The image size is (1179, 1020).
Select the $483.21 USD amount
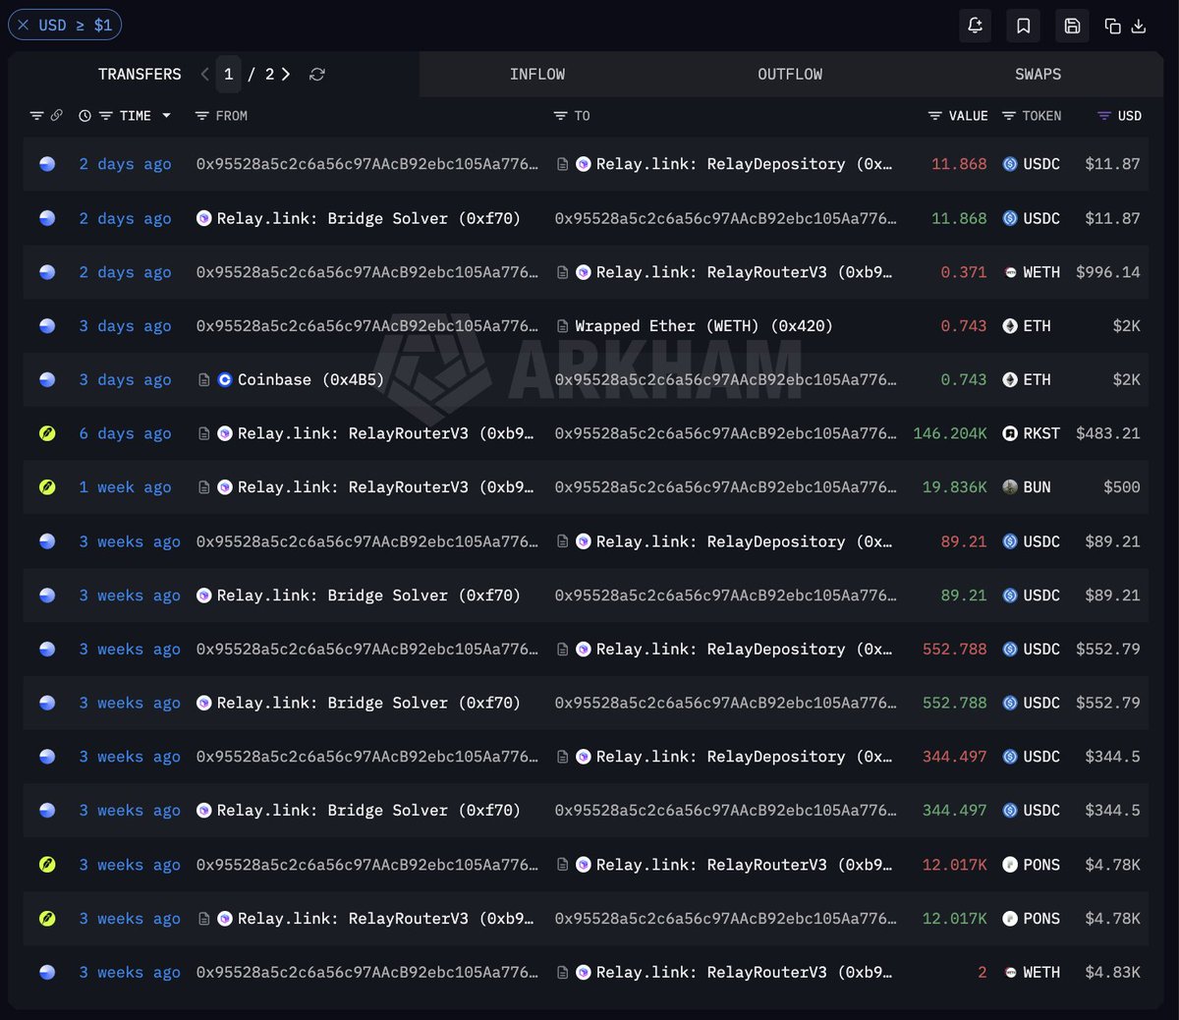pos(1108,433)
